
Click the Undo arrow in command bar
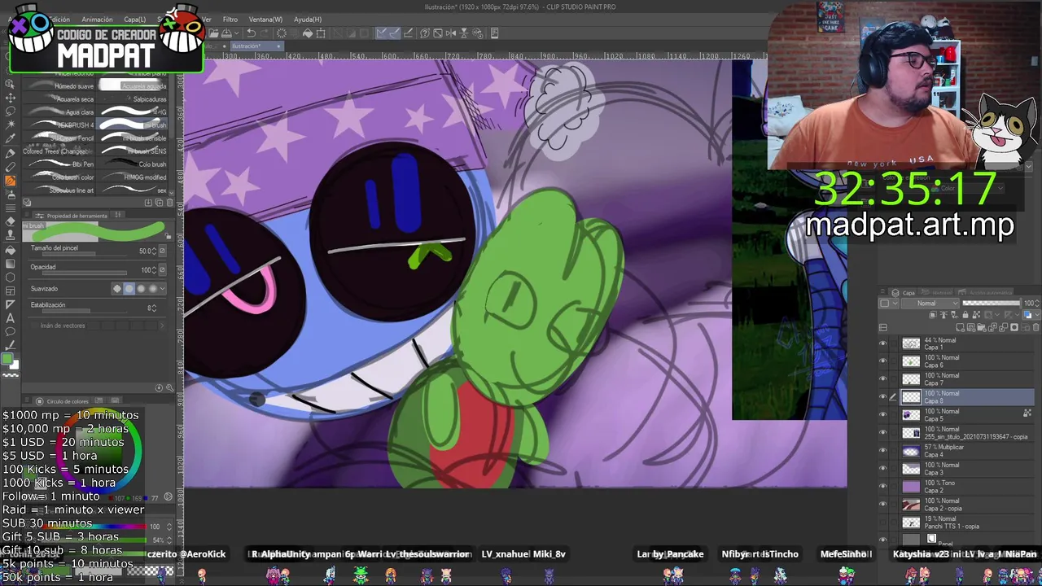click(x=252, y=33)
